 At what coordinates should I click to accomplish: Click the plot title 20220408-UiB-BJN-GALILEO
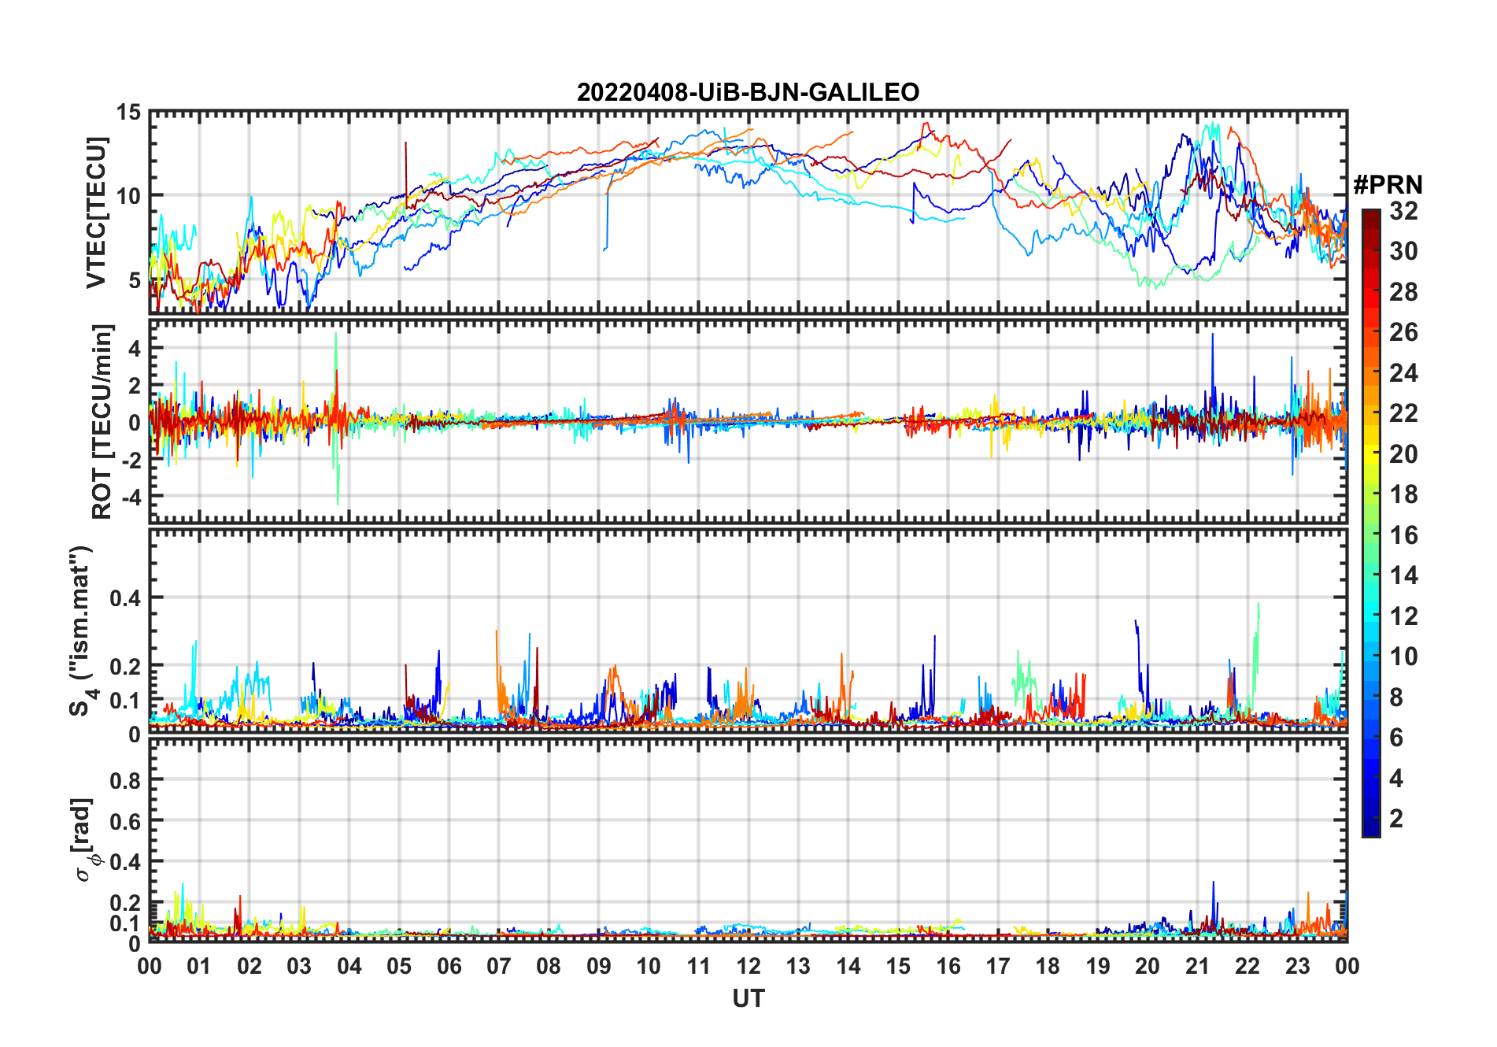[748, 92]
